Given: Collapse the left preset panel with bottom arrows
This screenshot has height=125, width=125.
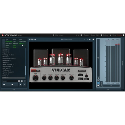Looking at the screenshot, I should [x=14, y=89].
